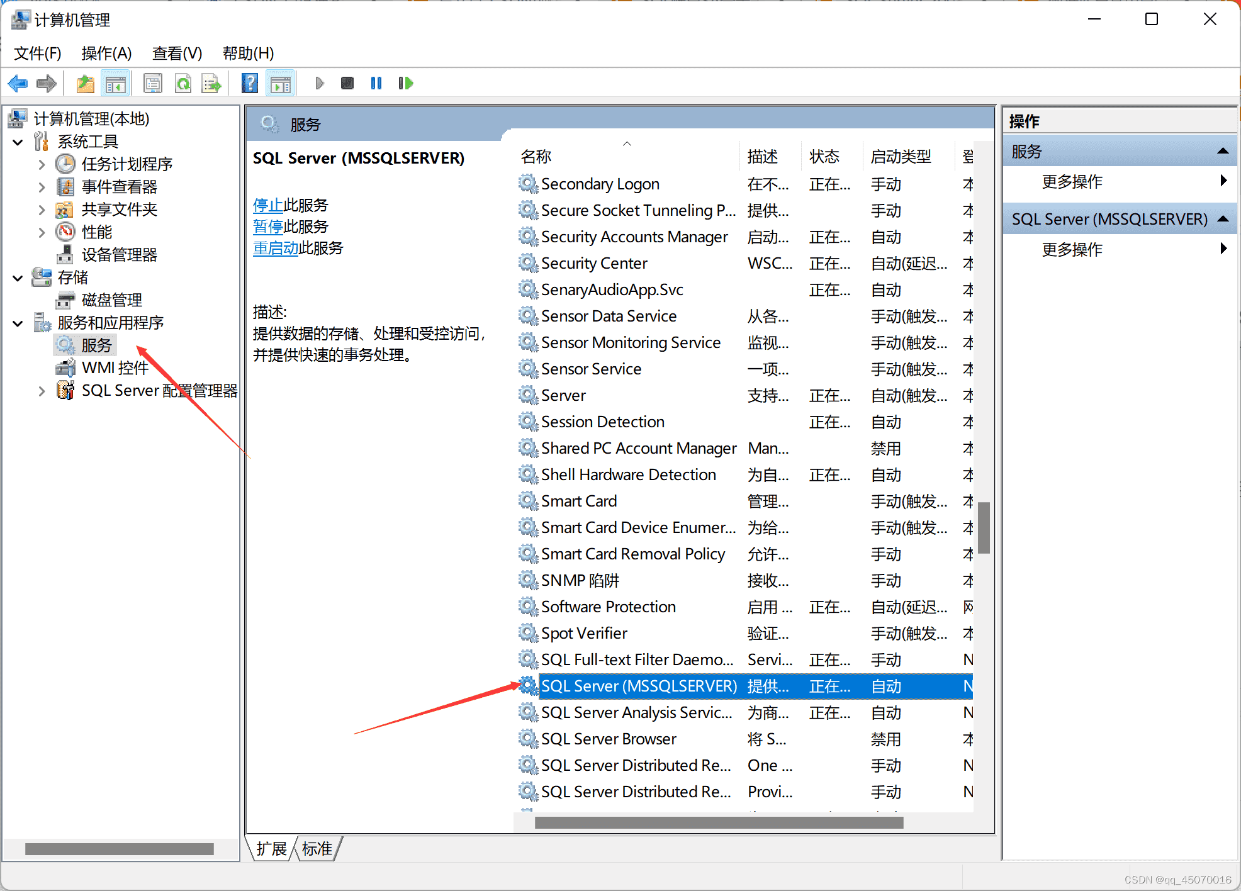This screenshot has width=1241, height=891.
Task: Click the Up One Level folder icon
Action: coord(85,83)
